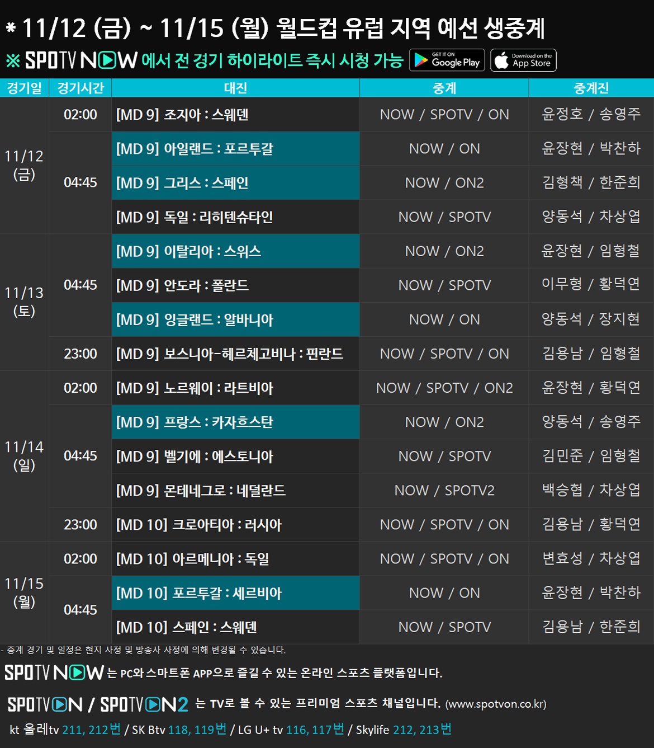This screenshot has width=654, height=748.
Task: Click the SPOTV NOW logo in the footer
Action: (x=54, y=672)
